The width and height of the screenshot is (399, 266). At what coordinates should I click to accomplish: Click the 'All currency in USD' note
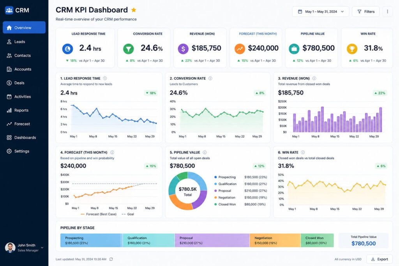[348, 259]
